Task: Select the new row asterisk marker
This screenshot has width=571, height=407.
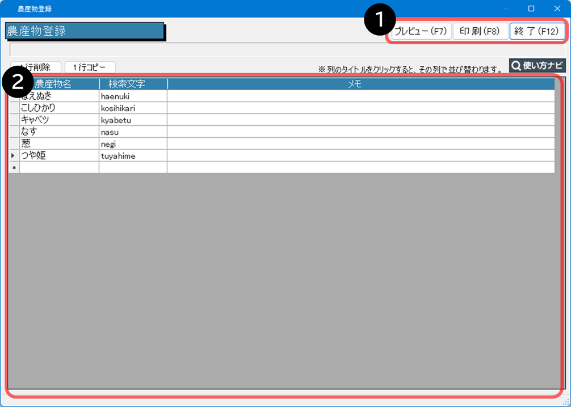Action: (x=14, y=168)
